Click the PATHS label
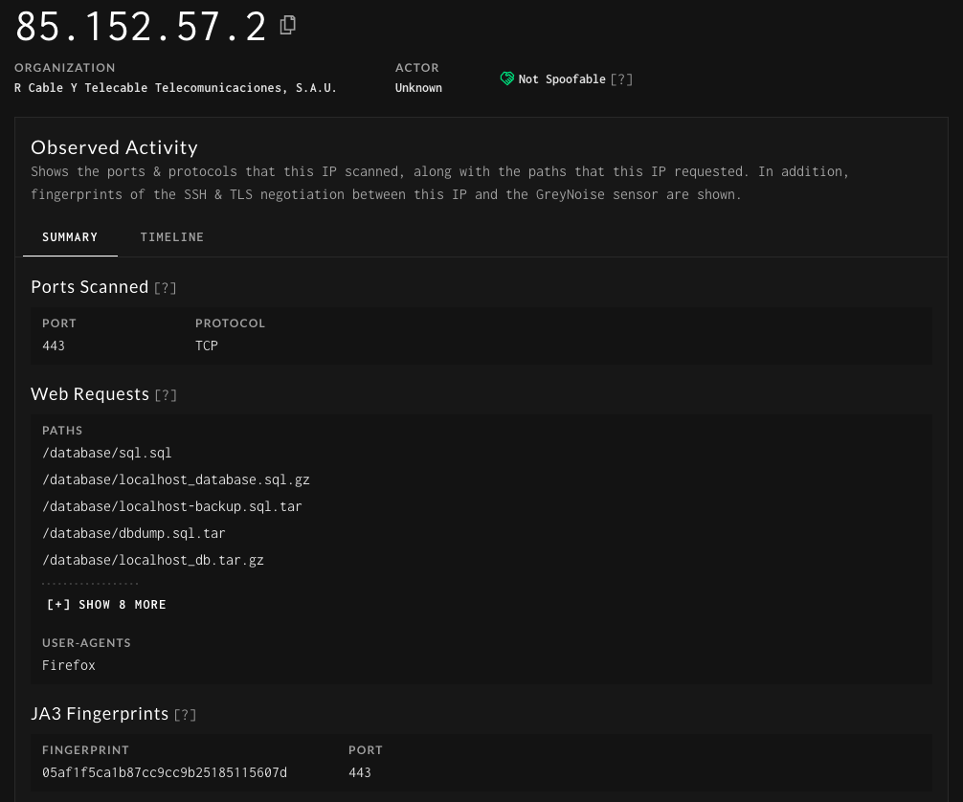The height and width of the screenshot is (802, 963). (x=62, y=431)
